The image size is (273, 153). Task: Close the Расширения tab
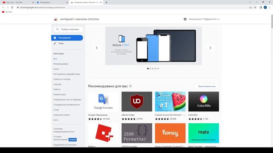click(67, 3)
